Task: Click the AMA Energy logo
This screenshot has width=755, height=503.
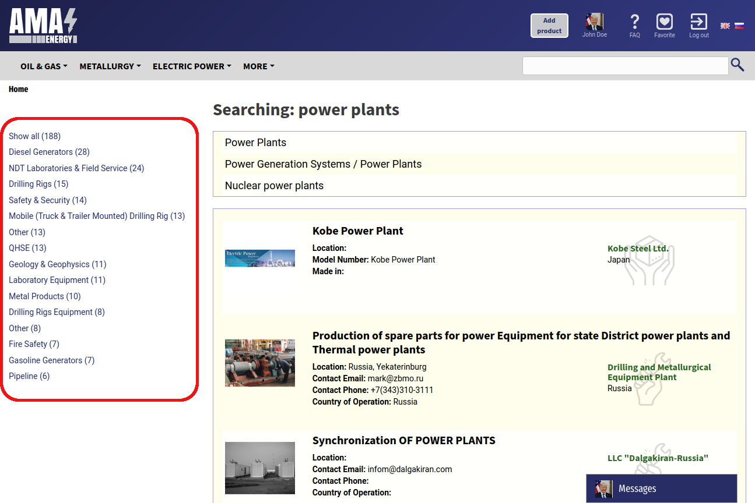Action: (43, 26)
